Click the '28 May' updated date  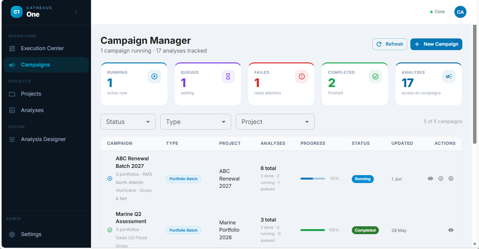click(399, 230)
